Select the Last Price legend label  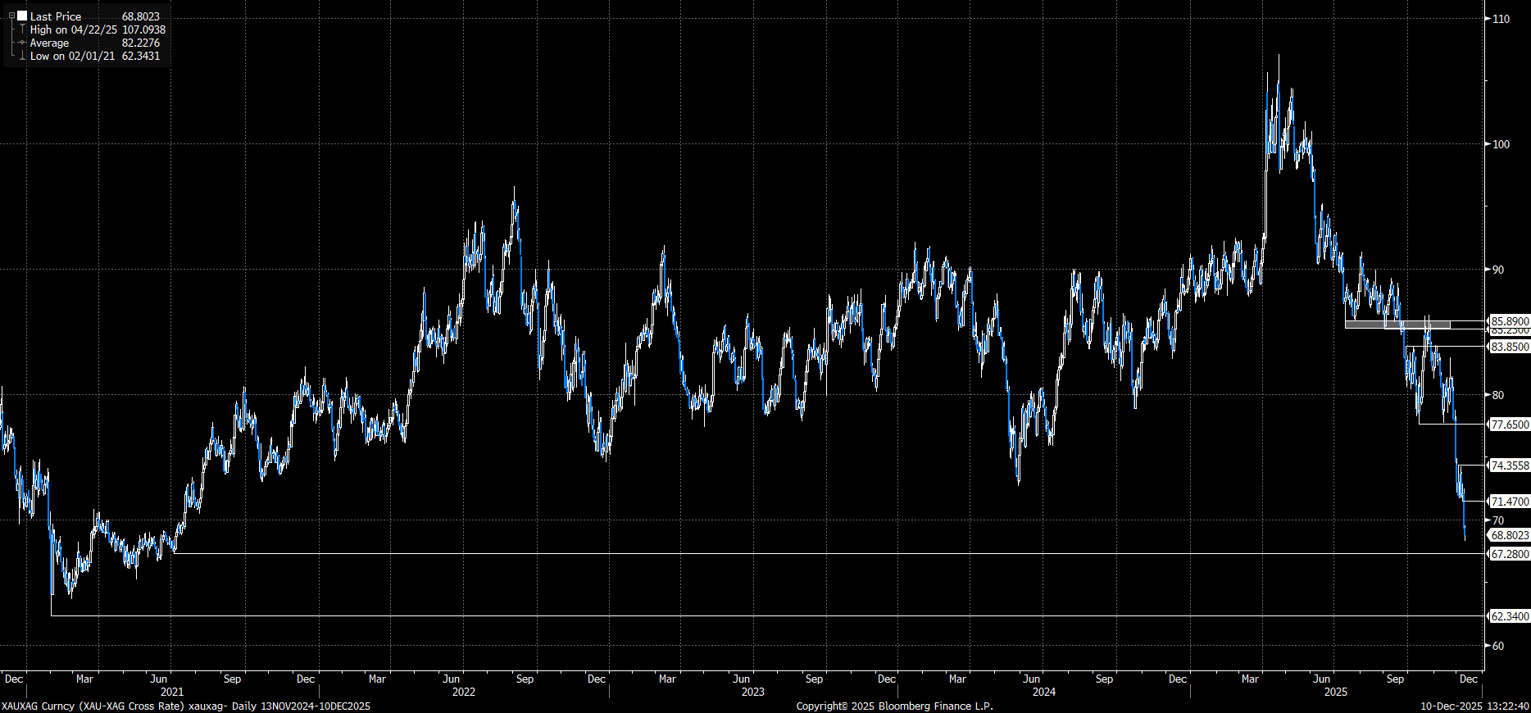tap(56, 16)
